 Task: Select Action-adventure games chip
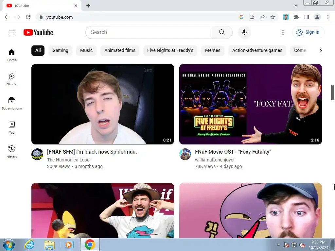pos(257,51)
